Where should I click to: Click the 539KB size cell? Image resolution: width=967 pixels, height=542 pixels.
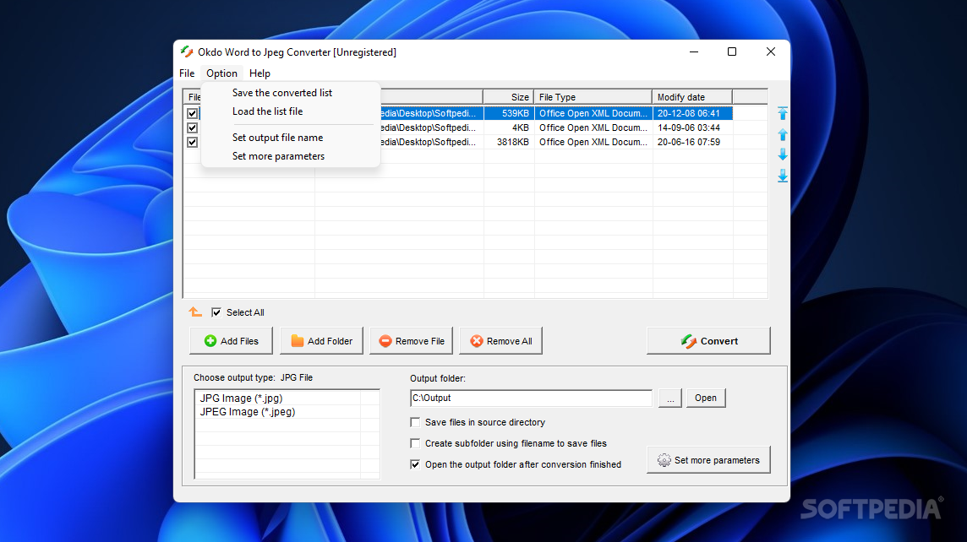coord(509,113)
